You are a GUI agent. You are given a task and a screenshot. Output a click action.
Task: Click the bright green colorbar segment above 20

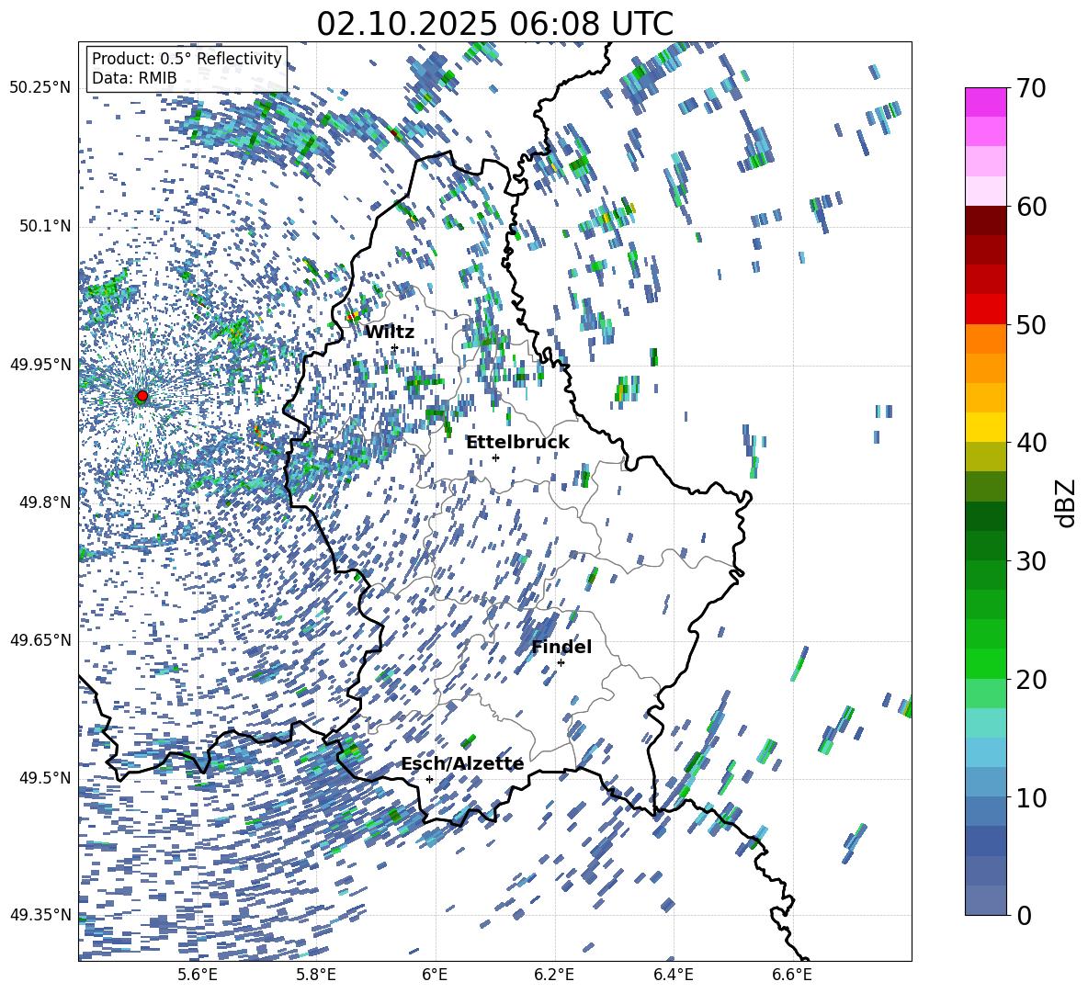(985, 663)
